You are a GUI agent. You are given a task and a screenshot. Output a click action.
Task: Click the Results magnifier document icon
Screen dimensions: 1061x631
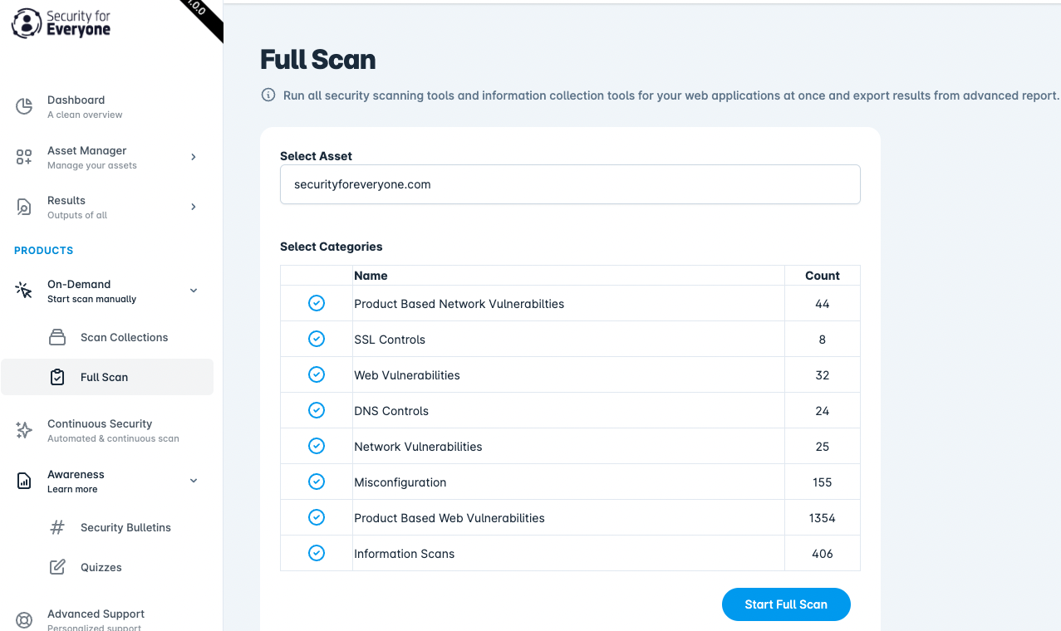pos(24,207)
